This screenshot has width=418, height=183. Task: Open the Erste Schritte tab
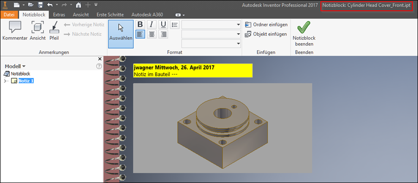point(110,15)
